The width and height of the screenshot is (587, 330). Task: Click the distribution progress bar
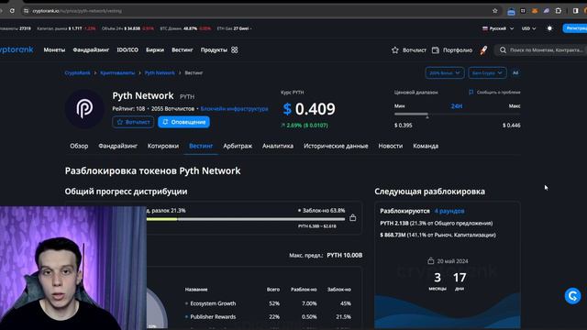click(x=246, y=219)
